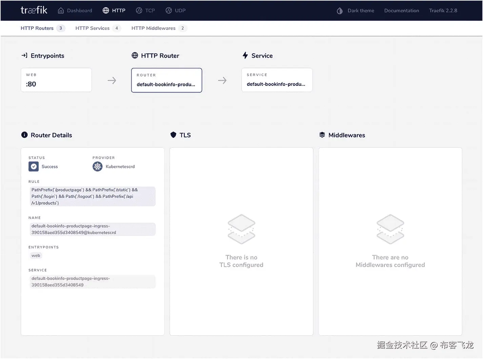Image resolution: width=483 pixels, height=359 pixels.
Task: Click the Kubernetes provider wheel icon
Action: [x=98, y=167]
